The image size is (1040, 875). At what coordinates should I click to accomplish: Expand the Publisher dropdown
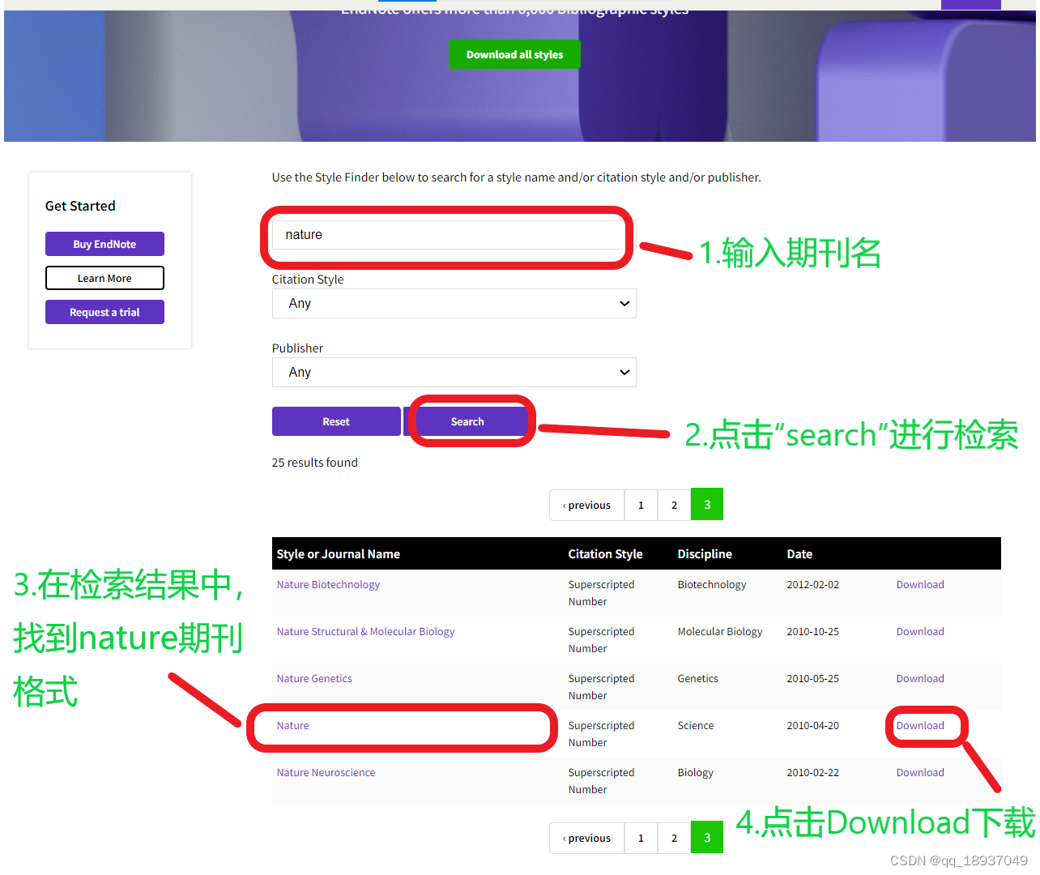(454, 372)
